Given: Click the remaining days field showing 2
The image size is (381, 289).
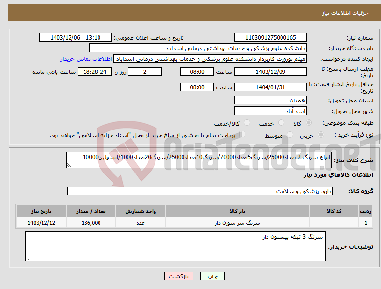Looking at the screenshot, I should [145, 72].
